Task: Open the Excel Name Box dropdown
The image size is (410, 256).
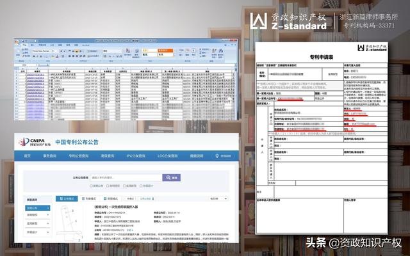Action: pos(36,65)
